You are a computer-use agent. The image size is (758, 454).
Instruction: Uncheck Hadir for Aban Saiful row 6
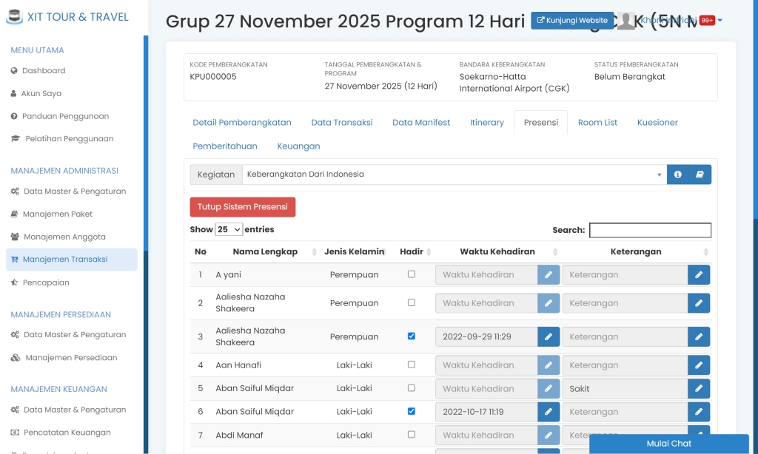(x=412, y=411)
